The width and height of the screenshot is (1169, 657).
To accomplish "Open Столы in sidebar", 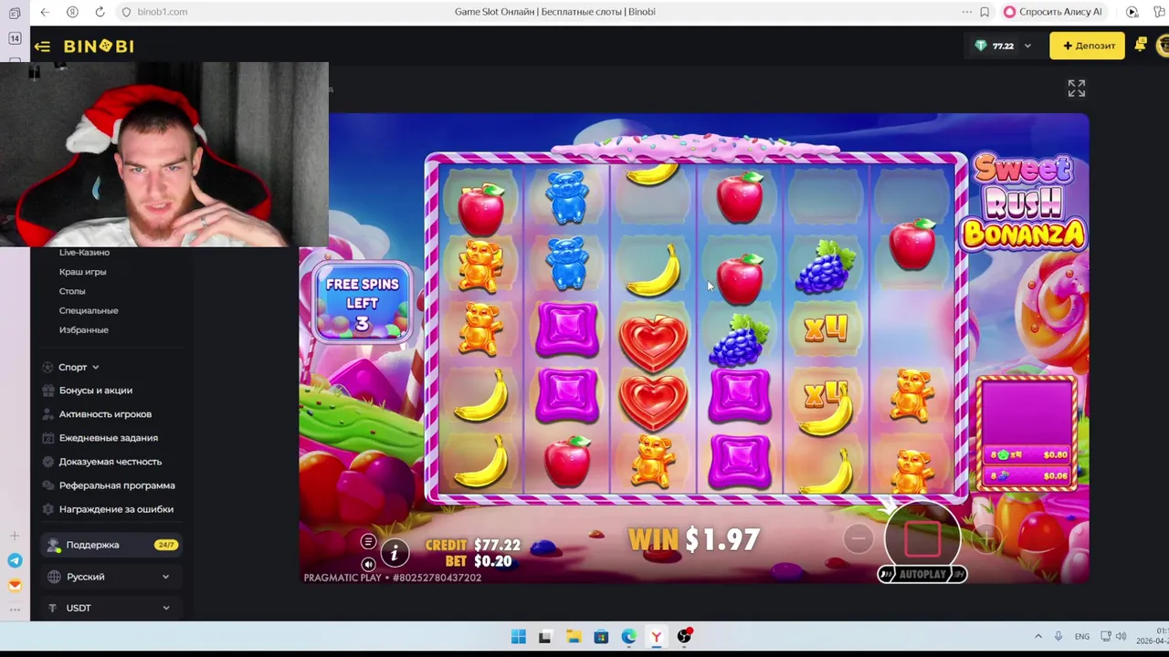I will [72, 291].
